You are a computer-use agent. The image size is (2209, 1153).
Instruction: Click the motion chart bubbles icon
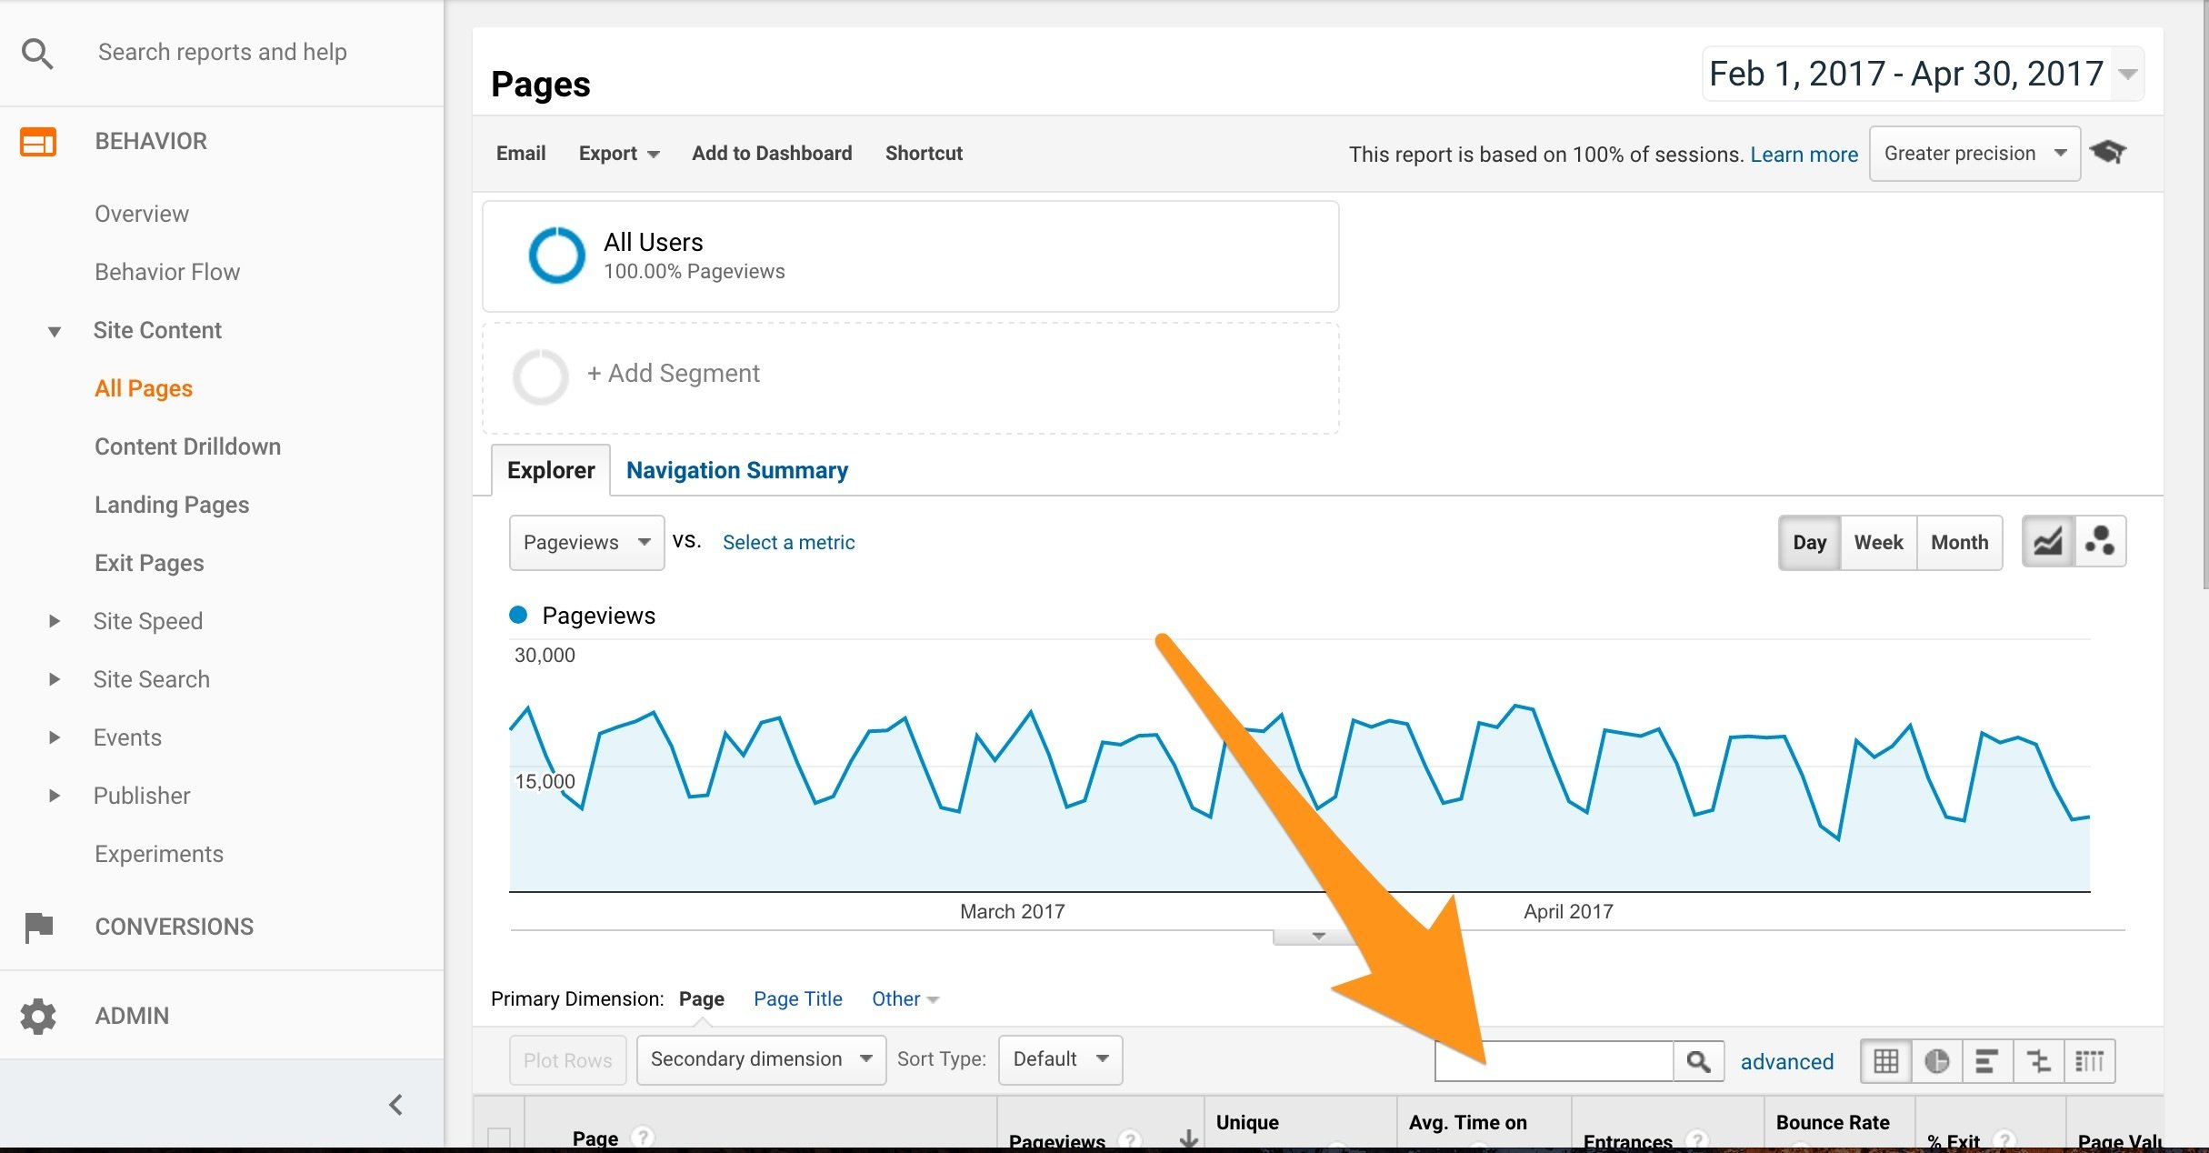2100,542
